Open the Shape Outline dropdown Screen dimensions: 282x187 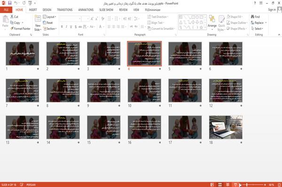pos(237,22)
